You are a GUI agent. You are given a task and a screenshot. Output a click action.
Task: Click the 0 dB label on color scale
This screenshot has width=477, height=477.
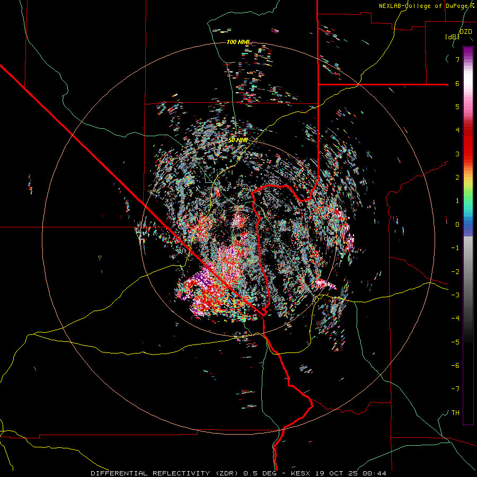point(457,225)
